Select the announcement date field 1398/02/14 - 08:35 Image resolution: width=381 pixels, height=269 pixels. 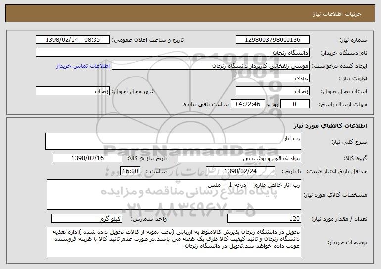tap(73, 40)
